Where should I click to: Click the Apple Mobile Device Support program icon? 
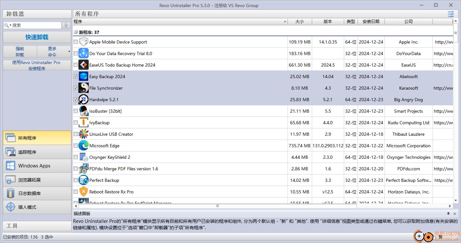pos(84,42)
